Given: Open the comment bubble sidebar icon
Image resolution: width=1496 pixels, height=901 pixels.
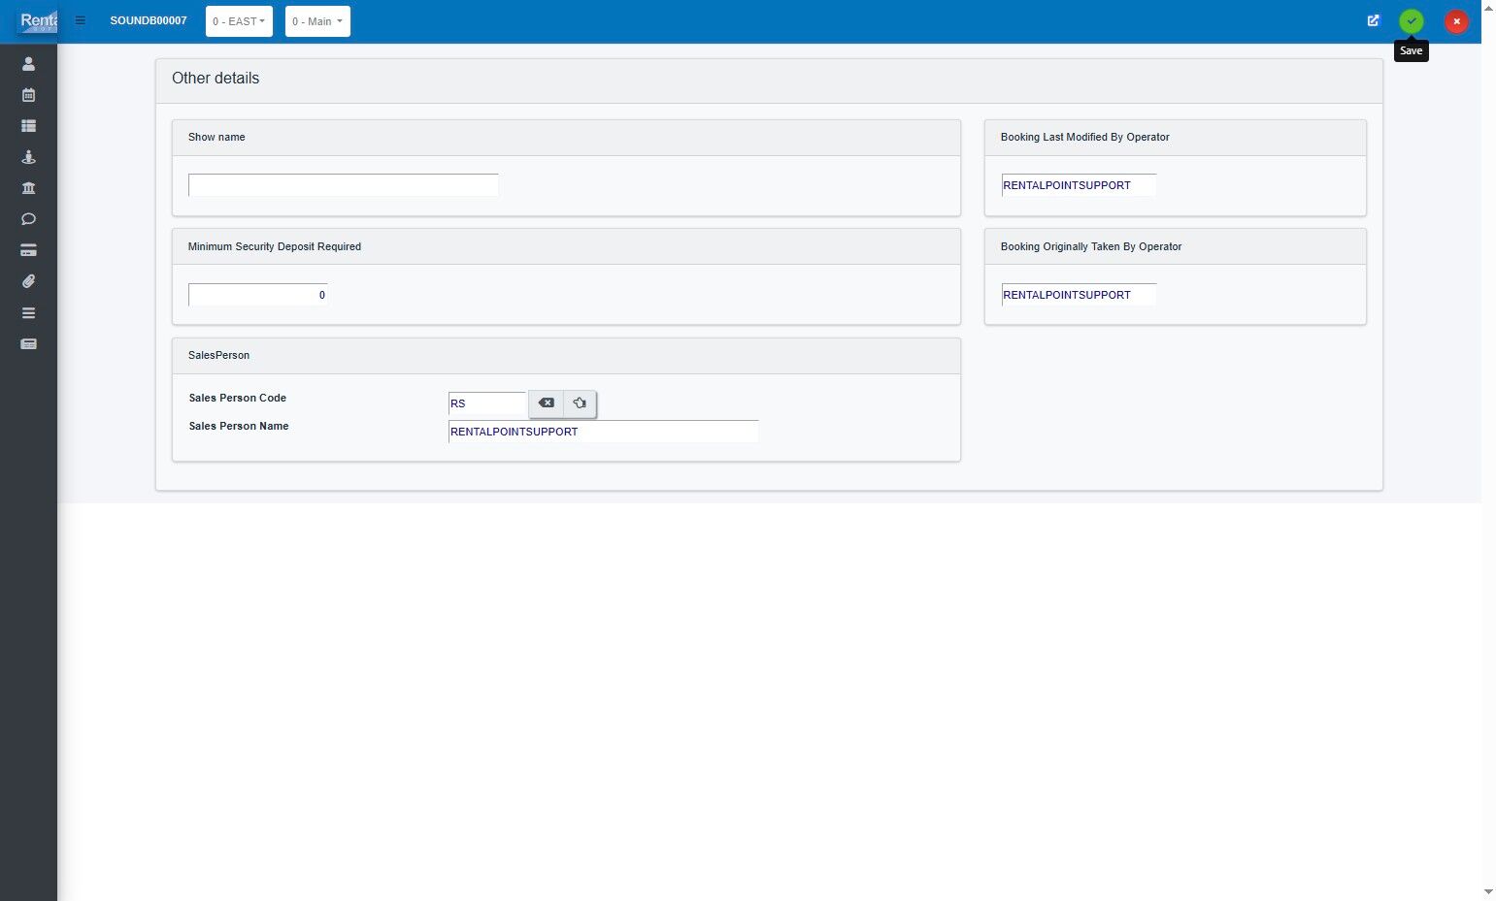Looking at the screenshot, I should pos(28,219).
